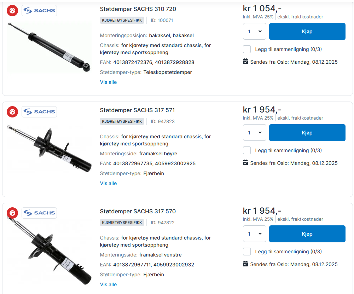
Task: Click shipping calendar icon for SACHS 317 571
Action: (246, 163)
